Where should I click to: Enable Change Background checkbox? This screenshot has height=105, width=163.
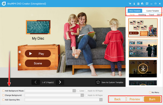point(3,95)
